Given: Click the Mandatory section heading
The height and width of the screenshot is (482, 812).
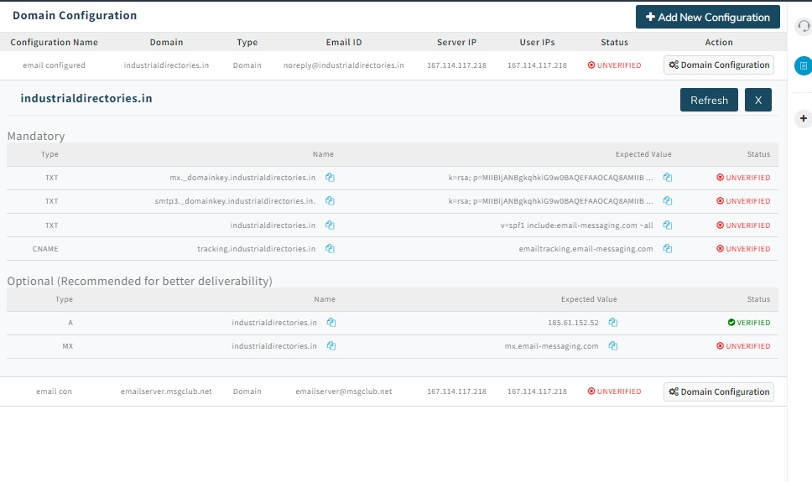Looking at the screenshot, I should click(36, 136).
